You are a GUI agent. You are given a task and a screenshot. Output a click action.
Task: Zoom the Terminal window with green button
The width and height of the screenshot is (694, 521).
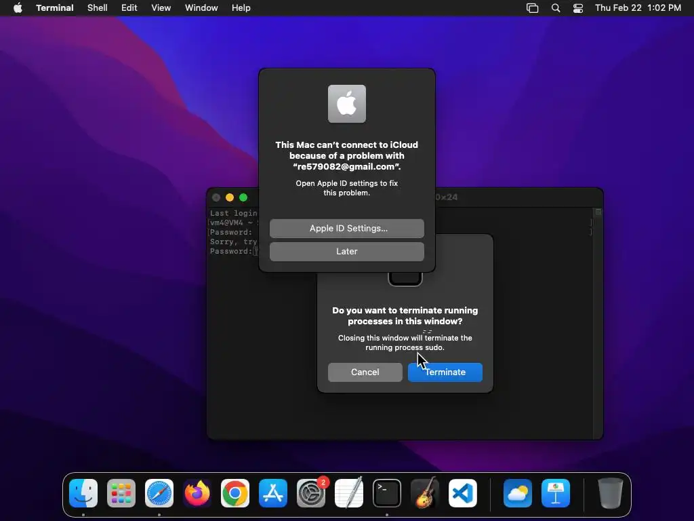click(x=243, y=197)
